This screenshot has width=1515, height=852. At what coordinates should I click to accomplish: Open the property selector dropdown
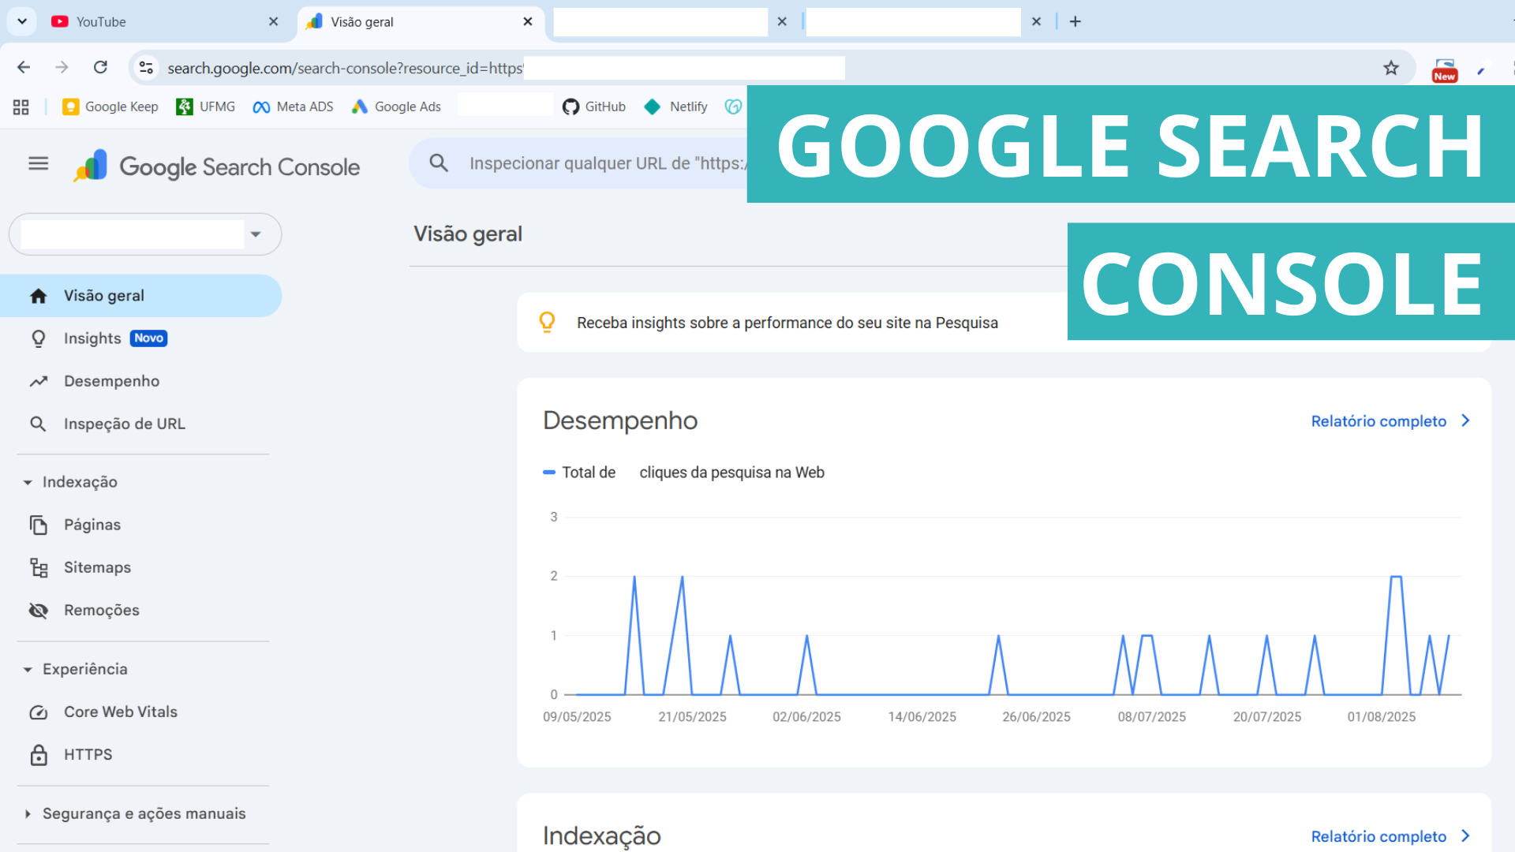pos(255,234)
